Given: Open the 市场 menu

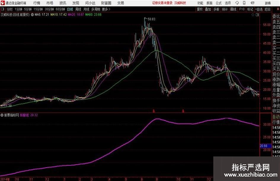Looking at the screenshot, I should coord(50,3).
